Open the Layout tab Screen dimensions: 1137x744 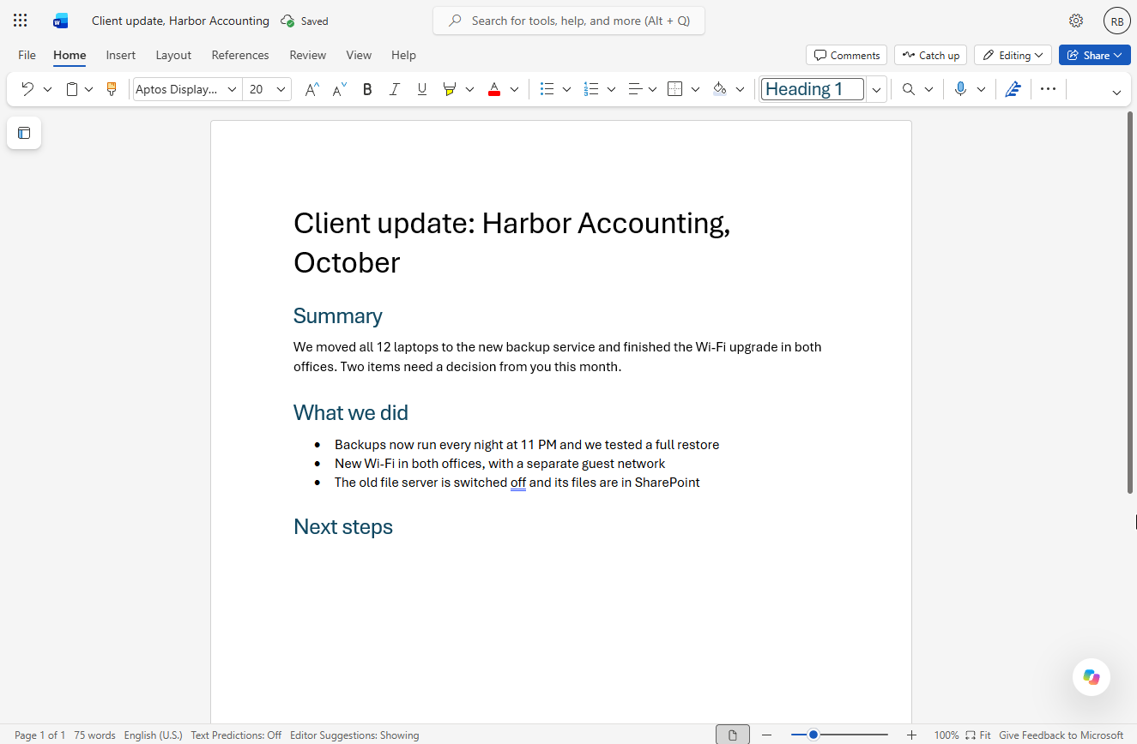173,55
